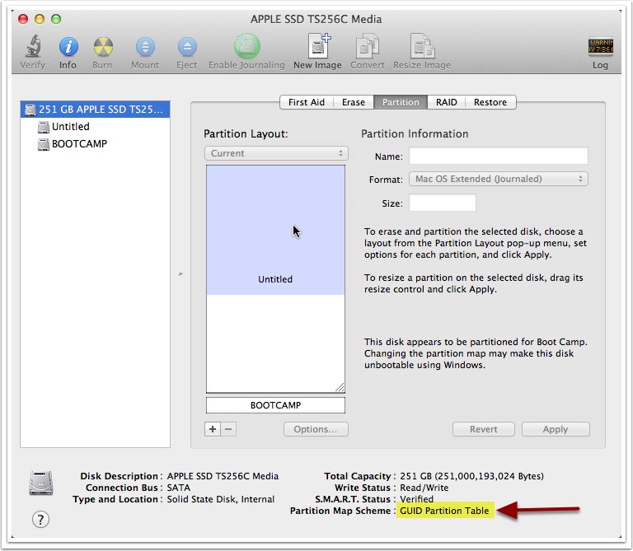
Task: Click the Mount toolbar icon
Action: pyautogui.click(x=145, y=47)
